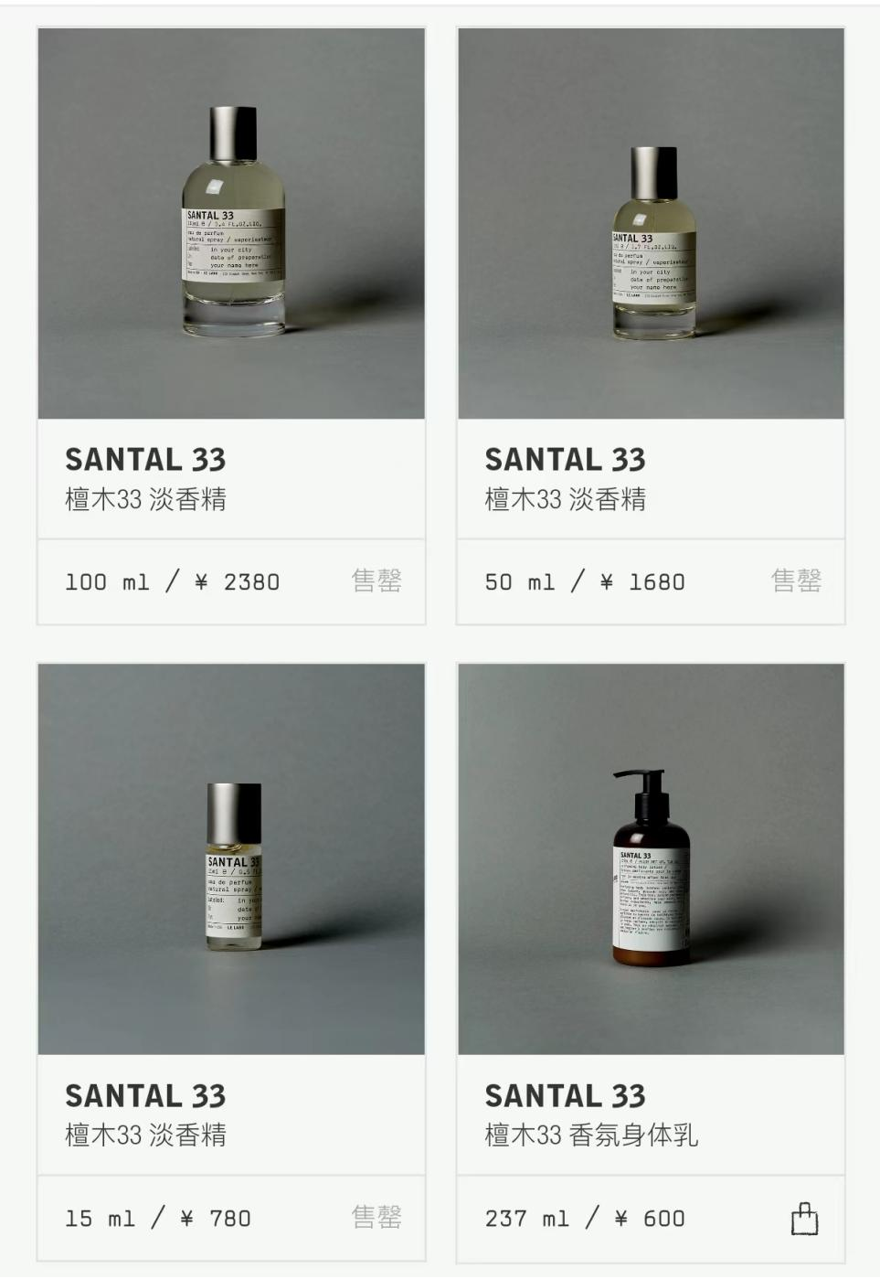This screenshot has height=1279, width=880.
Task: Open the 100 ml Santal 33 bottle image
Action: click(x=231, y=223)
